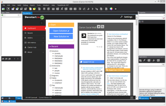Click the down arrow in left bottom panel

18,59
